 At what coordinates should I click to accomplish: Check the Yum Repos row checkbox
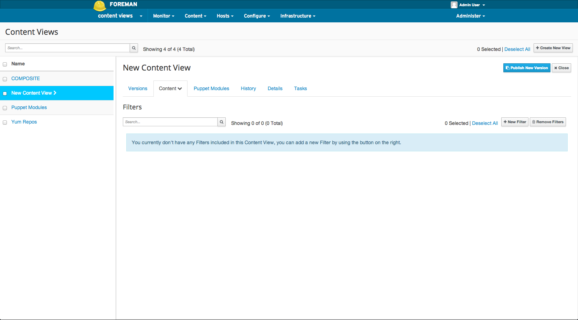coord(5,122)
